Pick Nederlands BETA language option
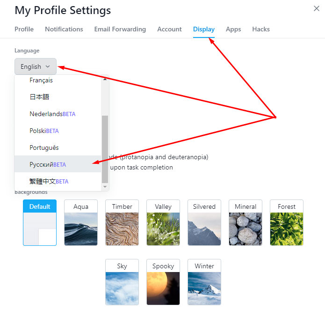Image resolution: width=325 pixels, height=324 pixels. click(x=58, y=114)
